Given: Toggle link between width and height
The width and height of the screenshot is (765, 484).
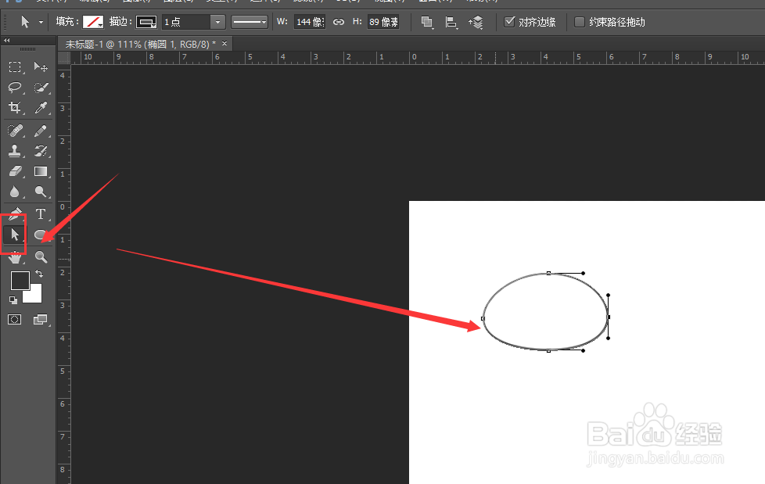Looking at the screenshot, I should click(339, 22).
